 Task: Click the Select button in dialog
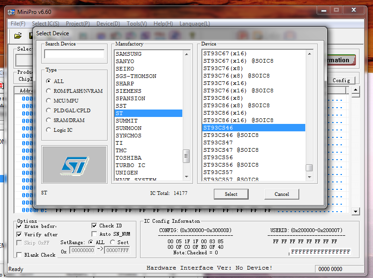231,194
